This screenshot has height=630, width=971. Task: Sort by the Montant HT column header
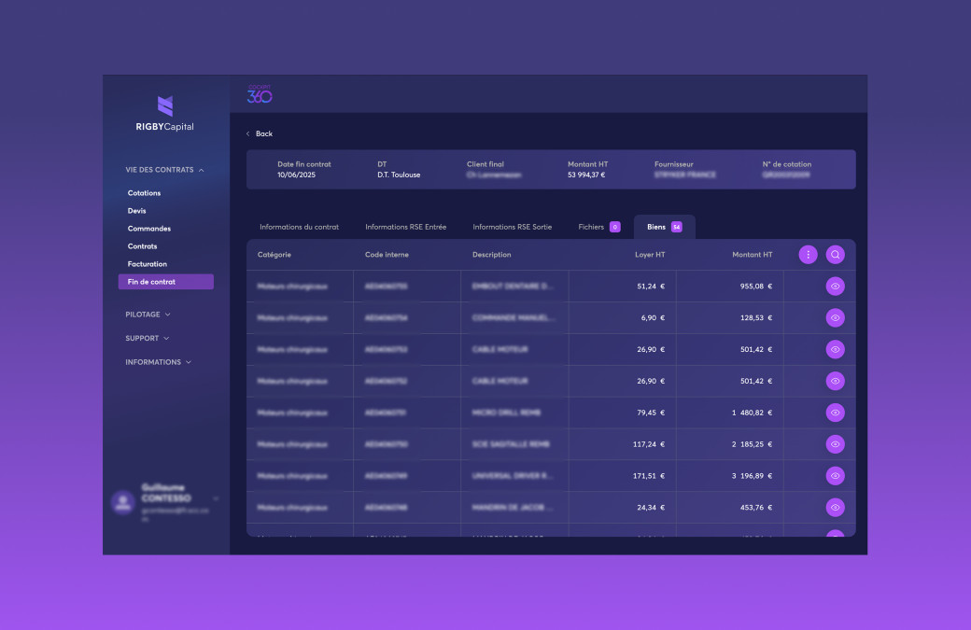point(752,255)
